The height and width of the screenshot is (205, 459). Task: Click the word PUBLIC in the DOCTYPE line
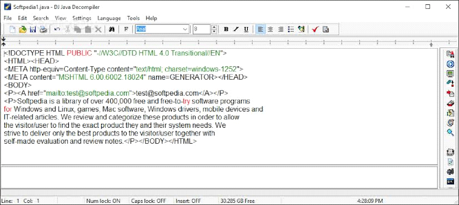coord(79,53)
